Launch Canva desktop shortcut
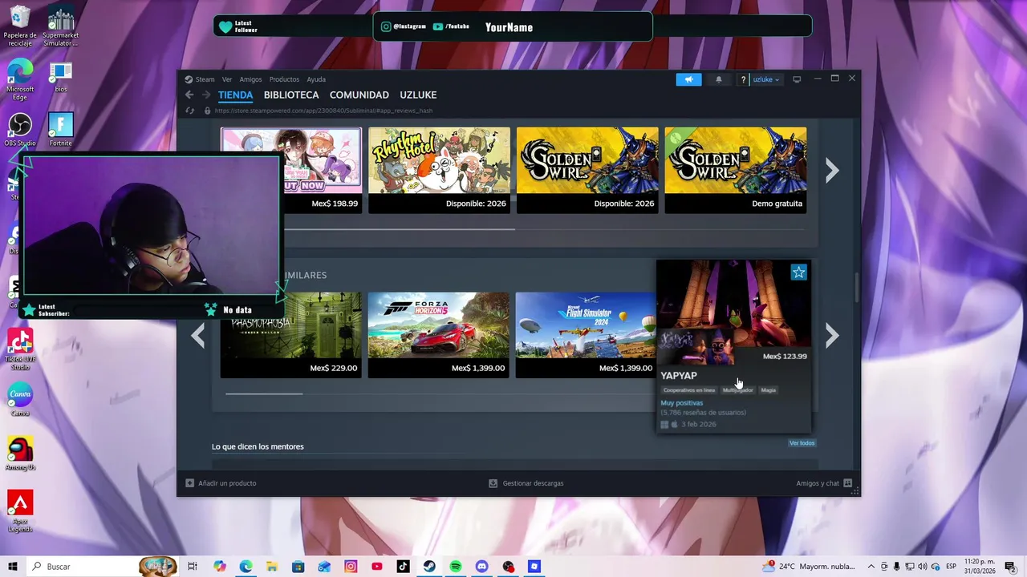 tap(20, 399)
